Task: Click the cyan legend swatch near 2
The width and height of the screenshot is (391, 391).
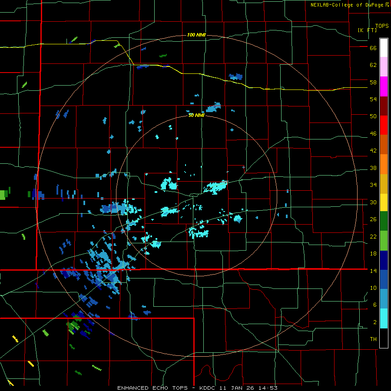Action: [x=384, y=318]
